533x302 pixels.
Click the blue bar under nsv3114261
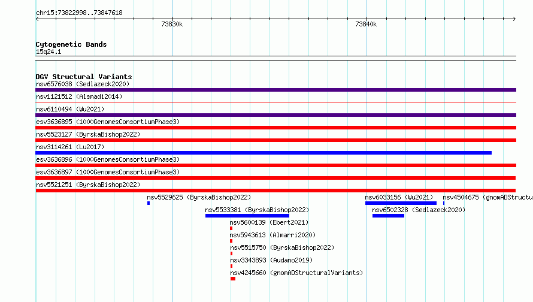coord(264,153)
